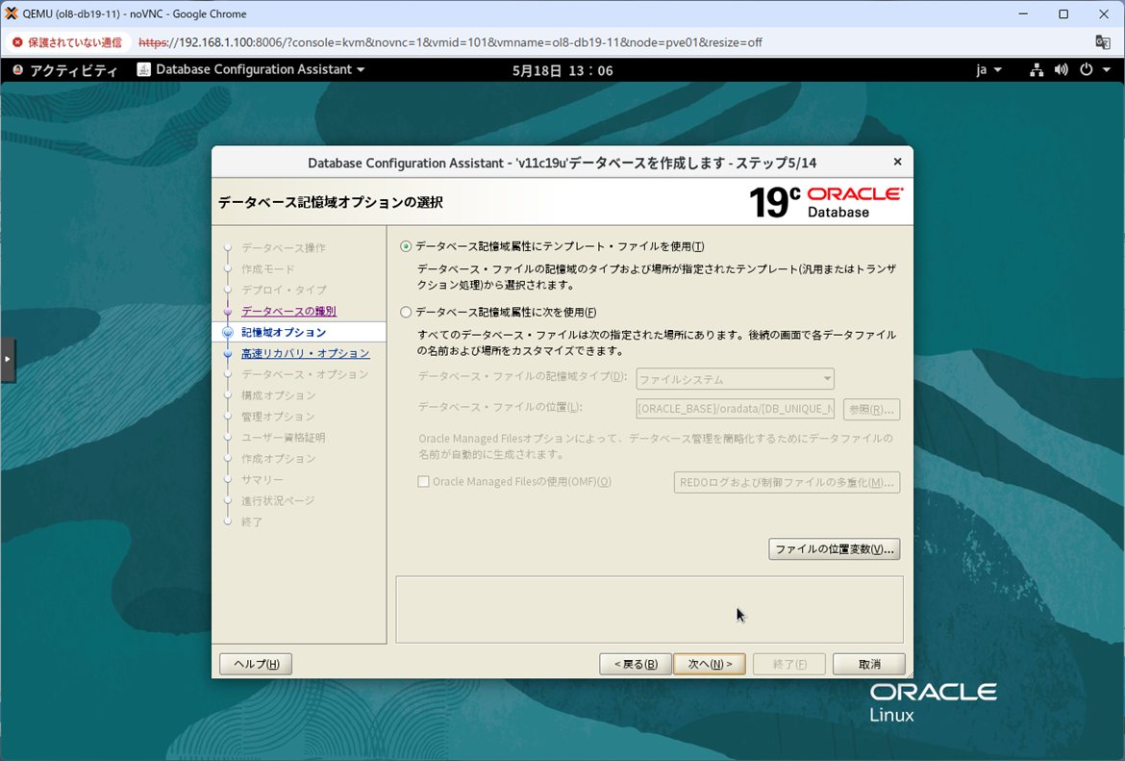Screen dimensions: 1125x761
Task: Click the デプロイ・タイプ step label
Action: pyautogui.click(x=284, y=290)
